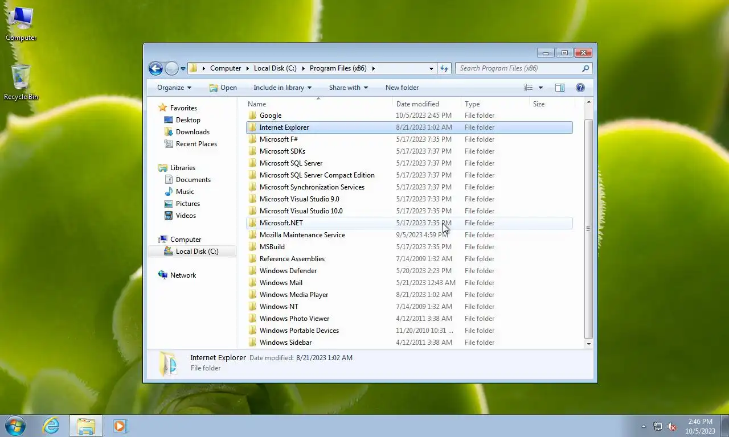Click the muted volume tray icon
Screen dimensions: 729x437
[671, 426]
